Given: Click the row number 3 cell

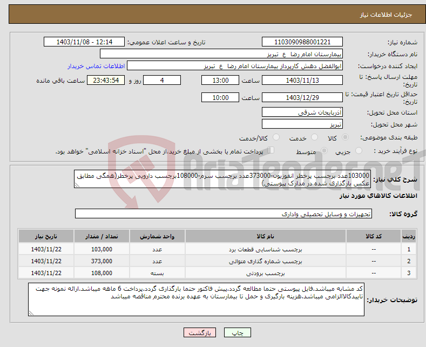Looking at the screenshot, I should tap(409, 273).
